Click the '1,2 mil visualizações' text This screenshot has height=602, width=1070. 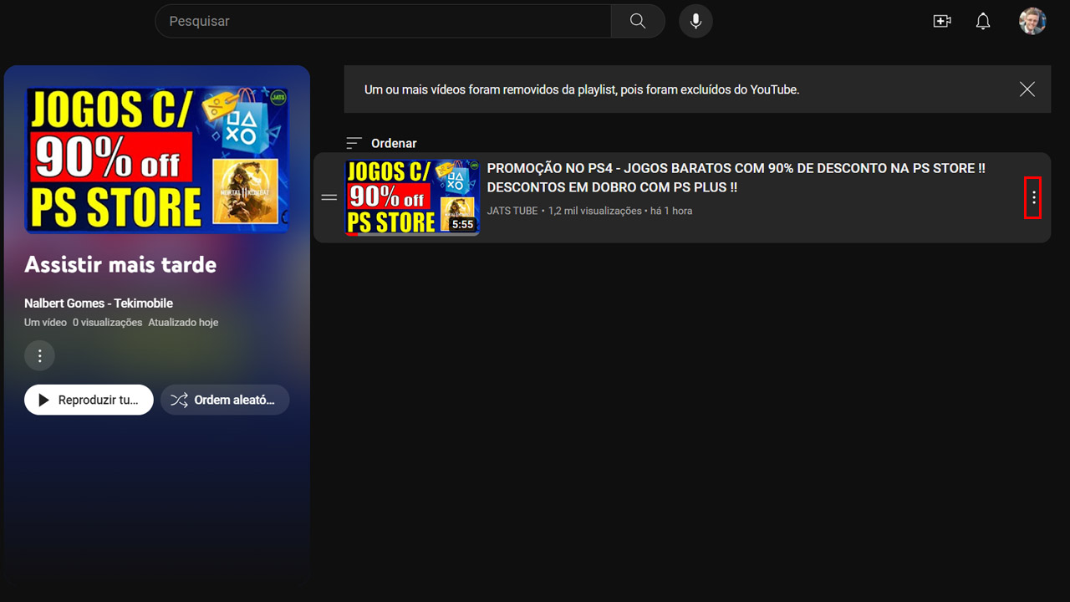(x=595, y=211)
